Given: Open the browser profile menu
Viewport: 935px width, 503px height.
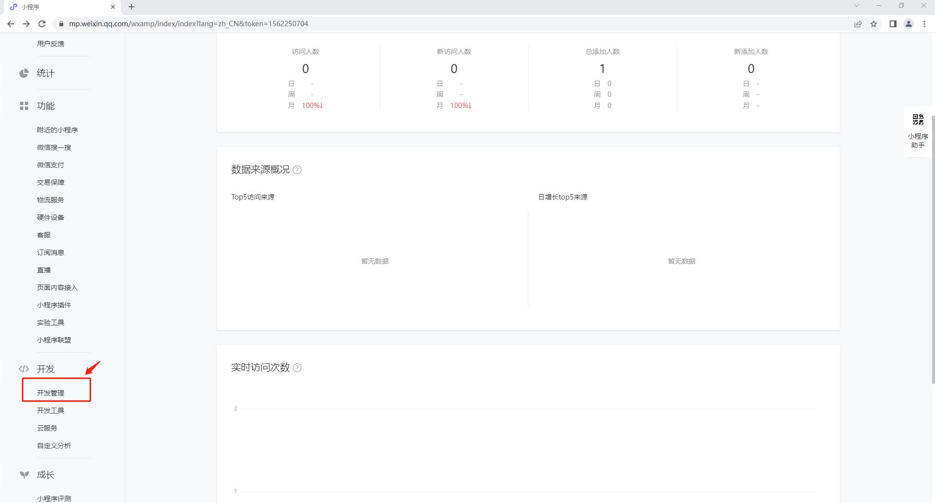Looking at the screenshot, I should click(x=909, y=24).
